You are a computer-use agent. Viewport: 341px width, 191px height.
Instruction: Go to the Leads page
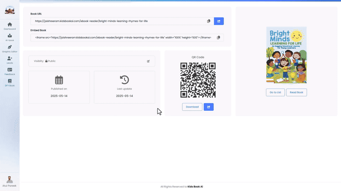point(9,60)
